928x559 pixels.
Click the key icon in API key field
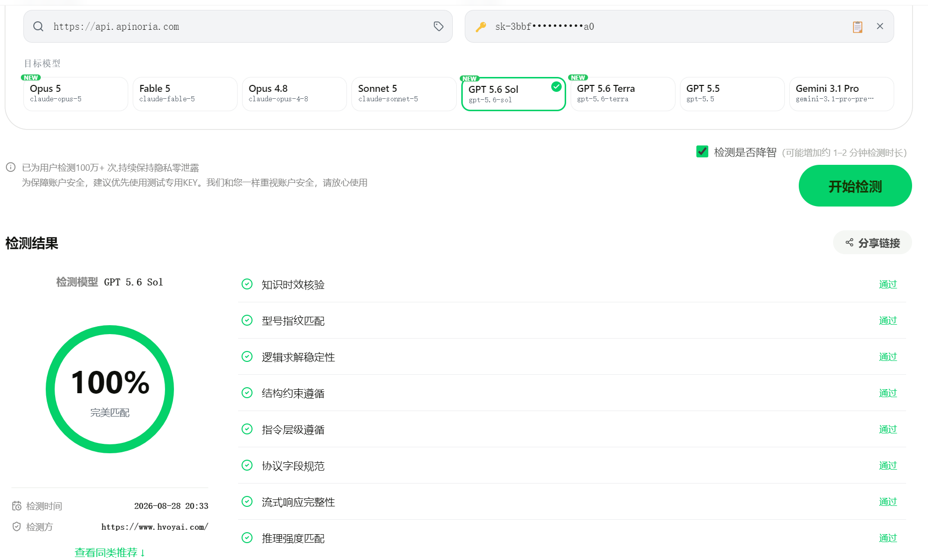481,27
